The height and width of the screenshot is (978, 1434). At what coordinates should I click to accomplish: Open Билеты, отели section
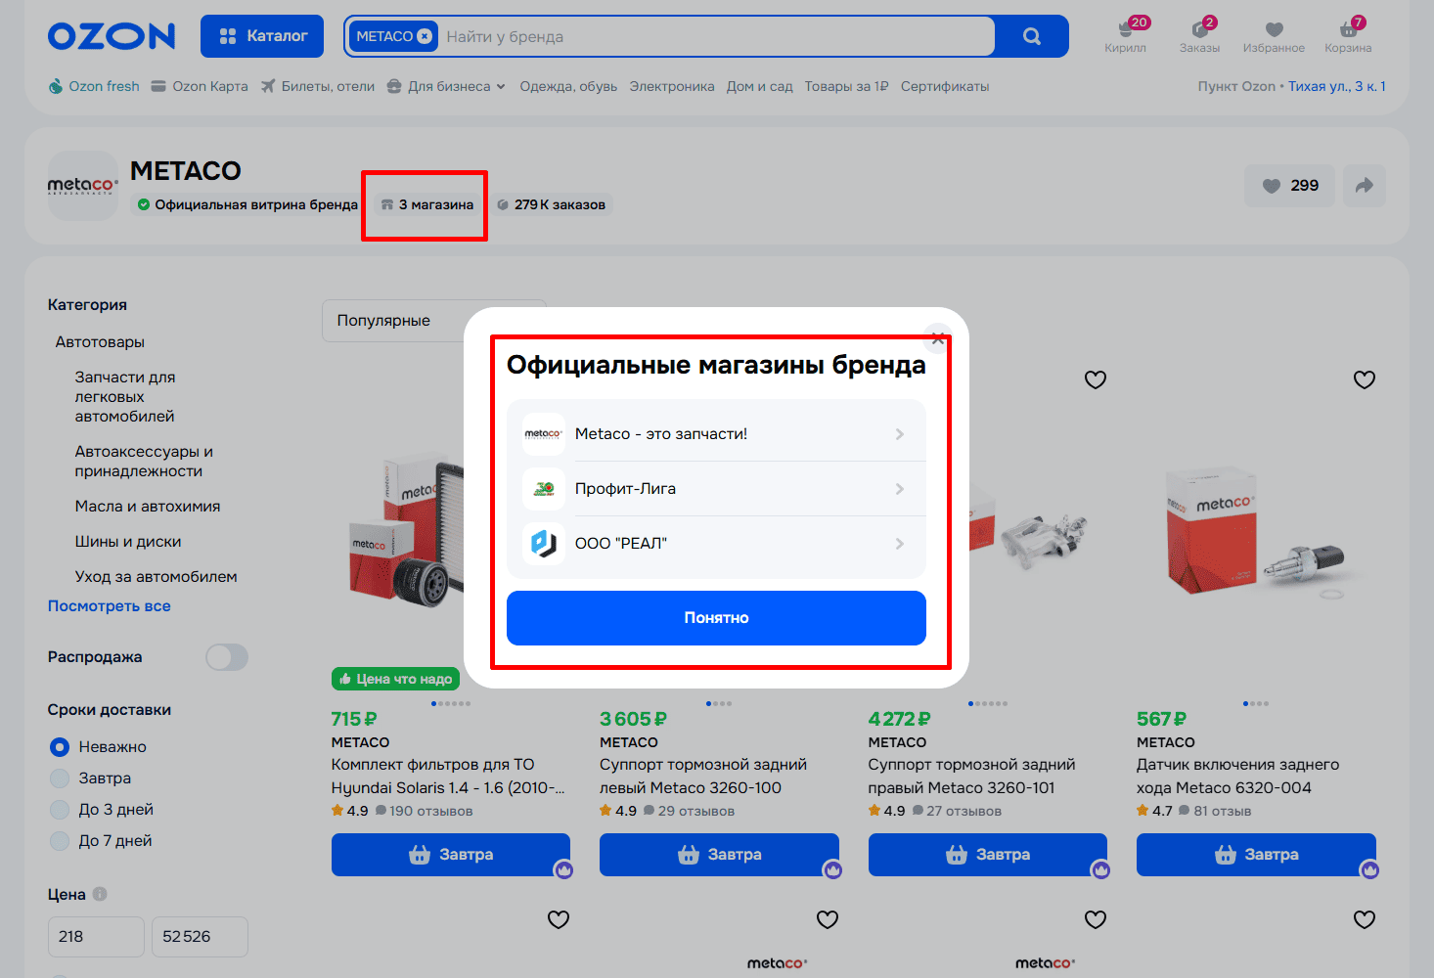point(318,86)
